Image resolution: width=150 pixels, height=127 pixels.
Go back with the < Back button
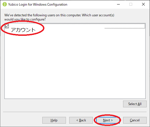click(x=81, y=120)
